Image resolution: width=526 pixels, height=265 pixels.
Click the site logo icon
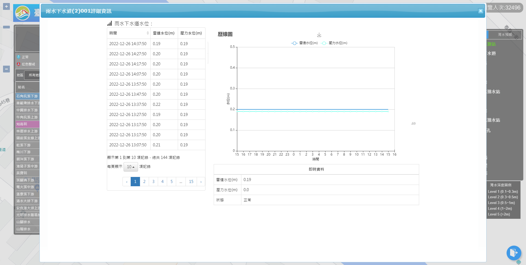pyautogui.click(x=22, y=13)
